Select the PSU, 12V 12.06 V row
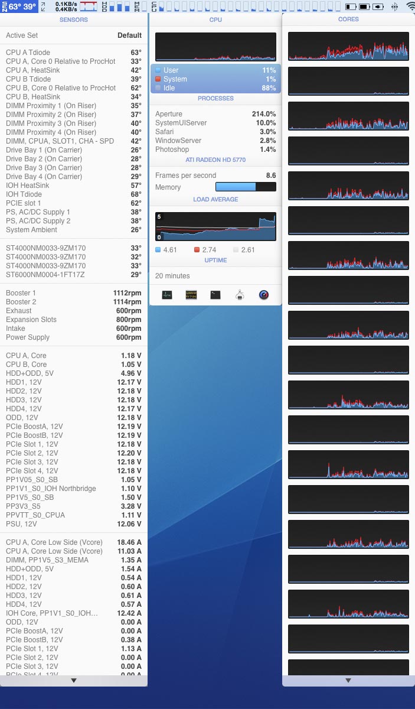The width and height of the screenshot is (415, 709). [74, 524]
